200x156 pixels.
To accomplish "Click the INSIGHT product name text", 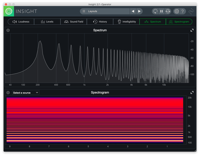I will [26, 11].
